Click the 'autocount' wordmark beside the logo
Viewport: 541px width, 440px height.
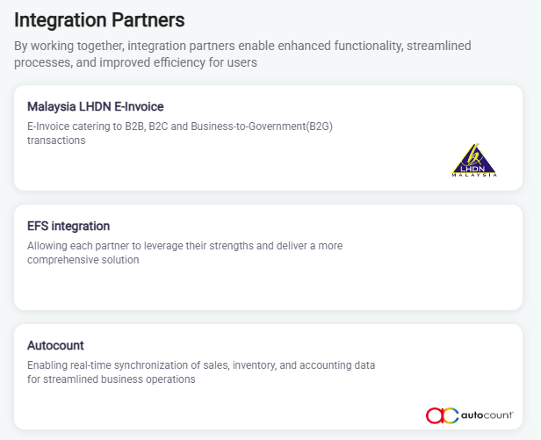click(486, 415)
